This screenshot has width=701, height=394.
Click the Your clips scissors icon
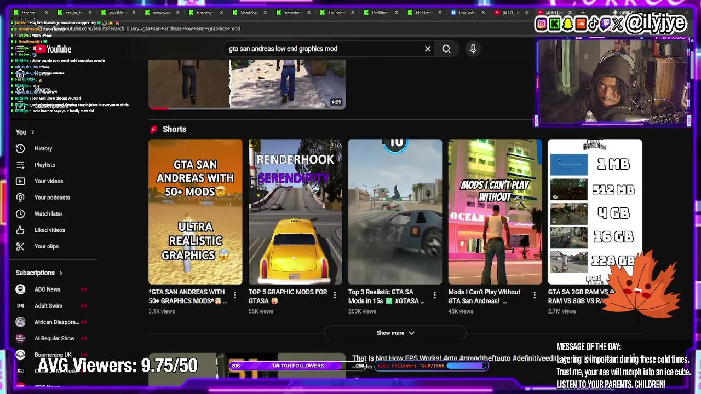[x=20, y=247]
